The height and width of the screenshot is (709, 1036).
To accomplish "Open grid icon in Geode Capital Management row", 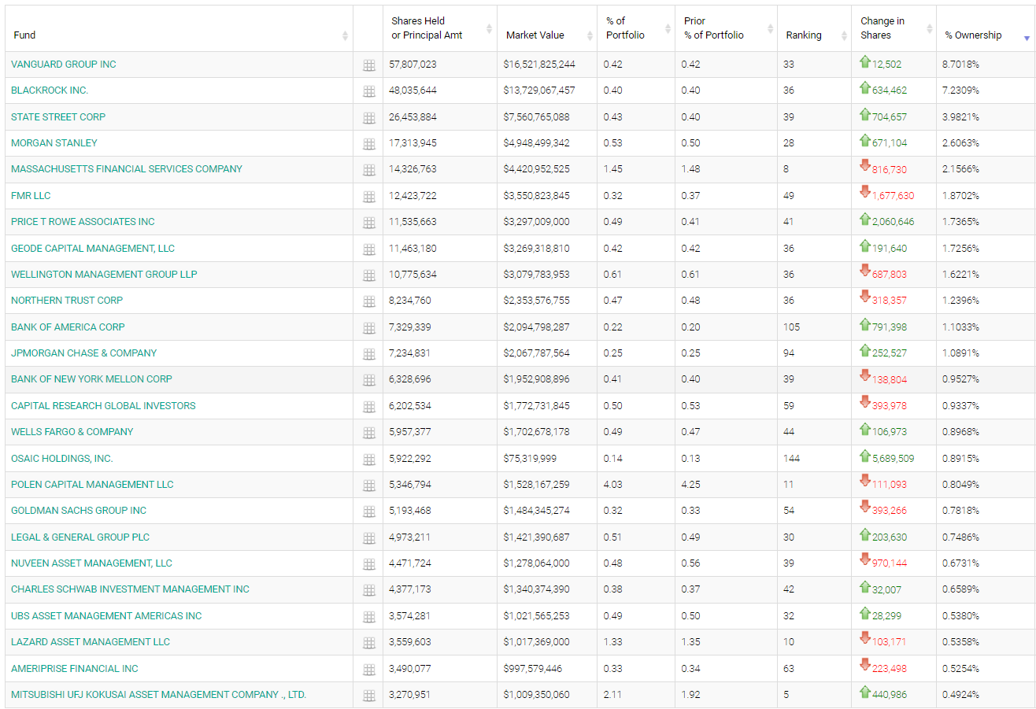I will coord(368,249).
